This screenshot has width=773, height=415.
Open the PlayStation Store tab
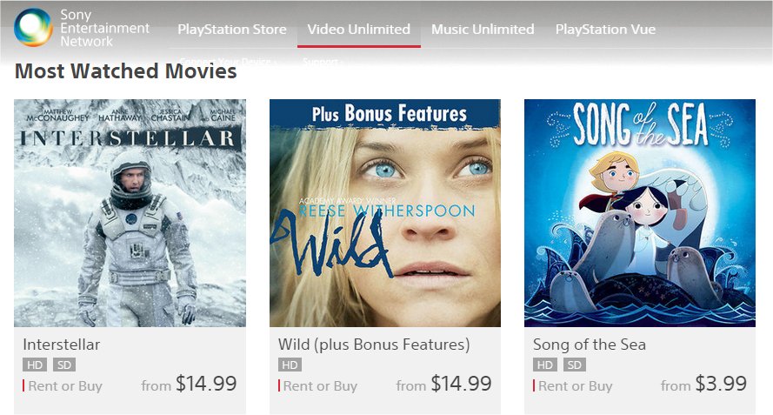(232, 30)
